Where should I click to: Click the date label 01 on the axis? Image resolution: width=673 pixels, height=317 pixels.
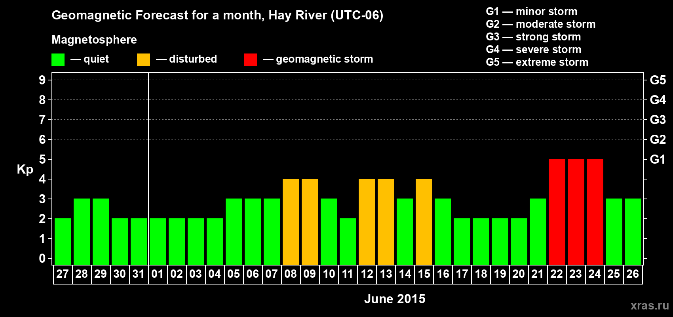point(158,274)
